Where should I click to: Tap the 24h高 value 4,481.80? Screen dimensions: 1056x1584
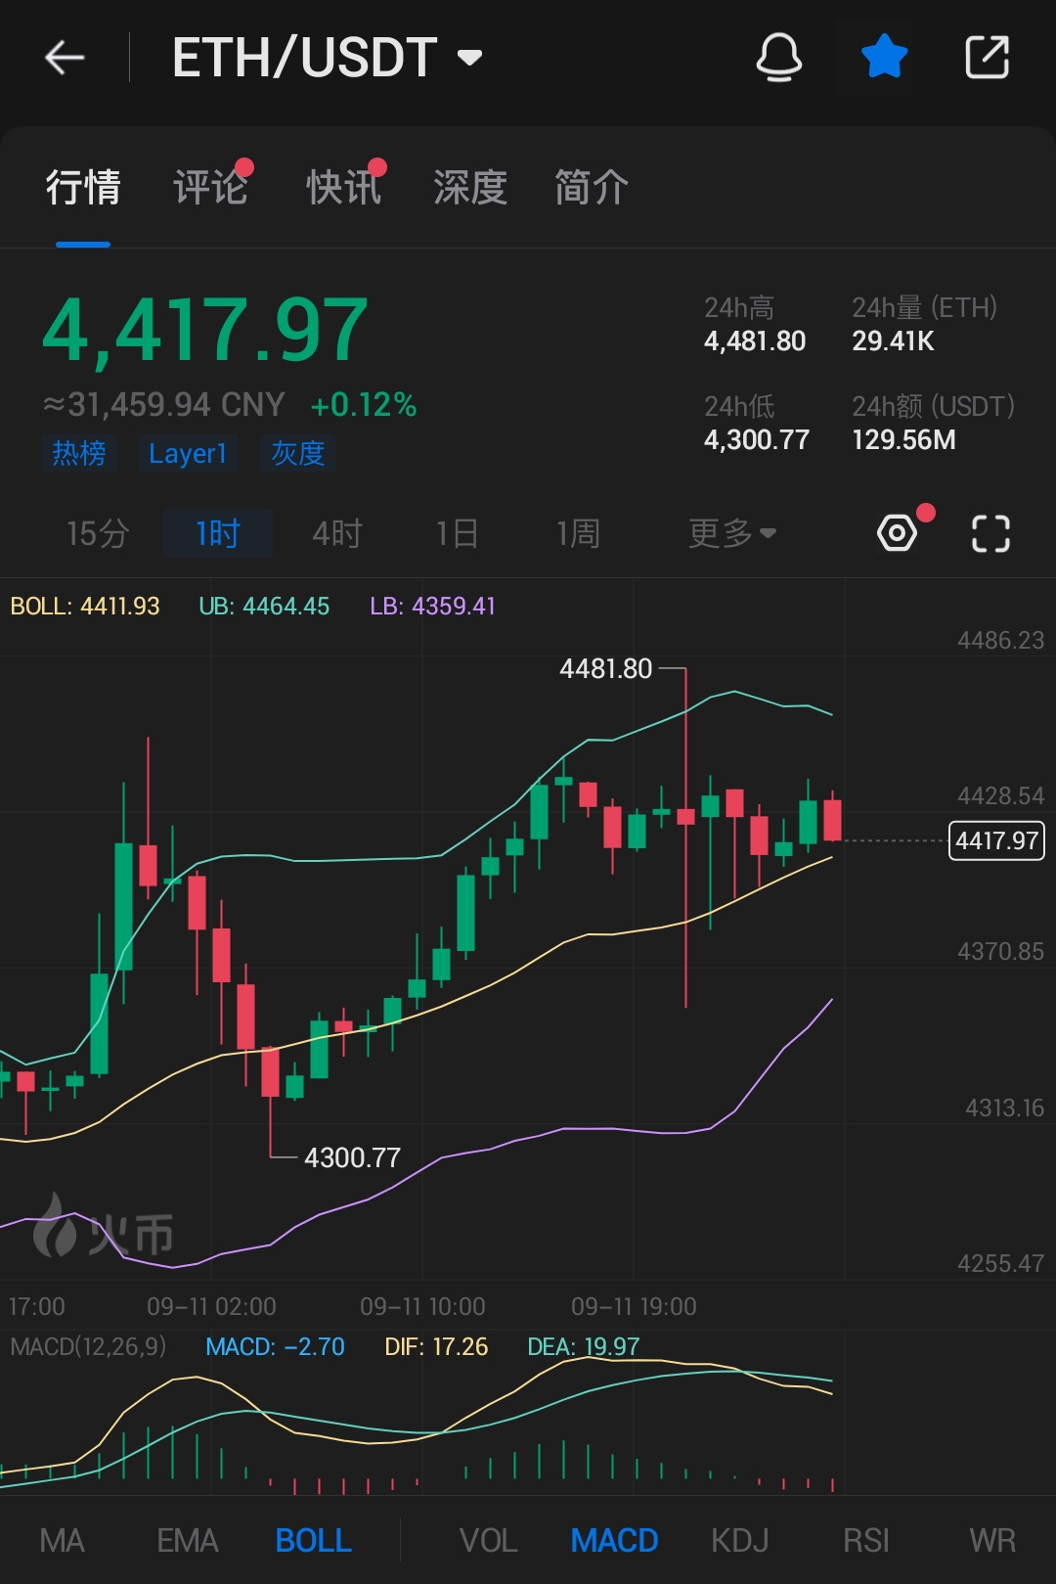click(755, 341)
